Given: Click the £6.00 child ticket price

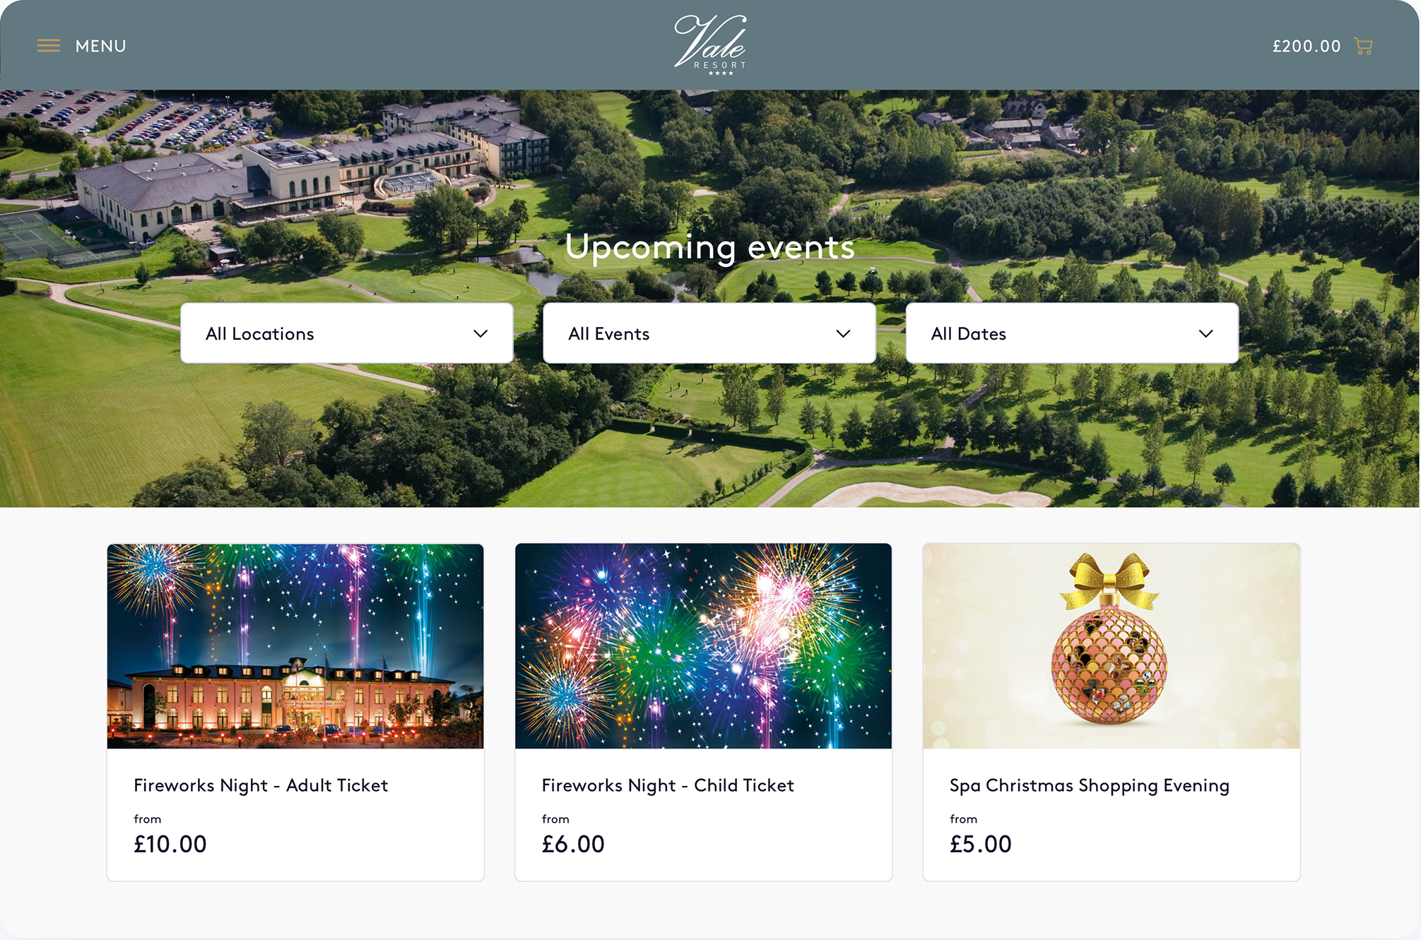Looking at the screenshot, I should 573,844.
